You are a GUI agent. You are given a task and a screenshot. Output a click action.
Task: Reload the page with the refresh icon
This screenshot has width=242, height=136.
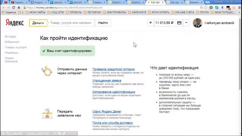(x=14, y=8)
